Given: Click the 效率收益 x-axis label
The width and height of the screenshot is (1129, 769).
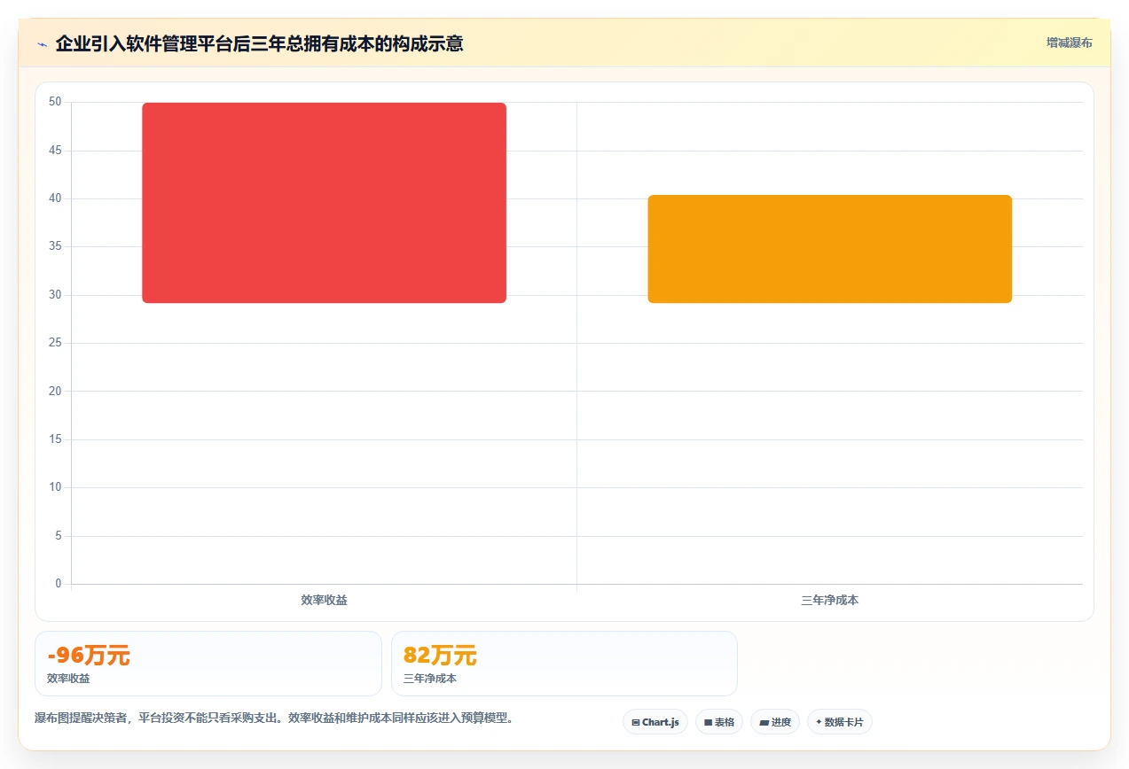Looking at the screenshot, I should [x=324, y=601].
